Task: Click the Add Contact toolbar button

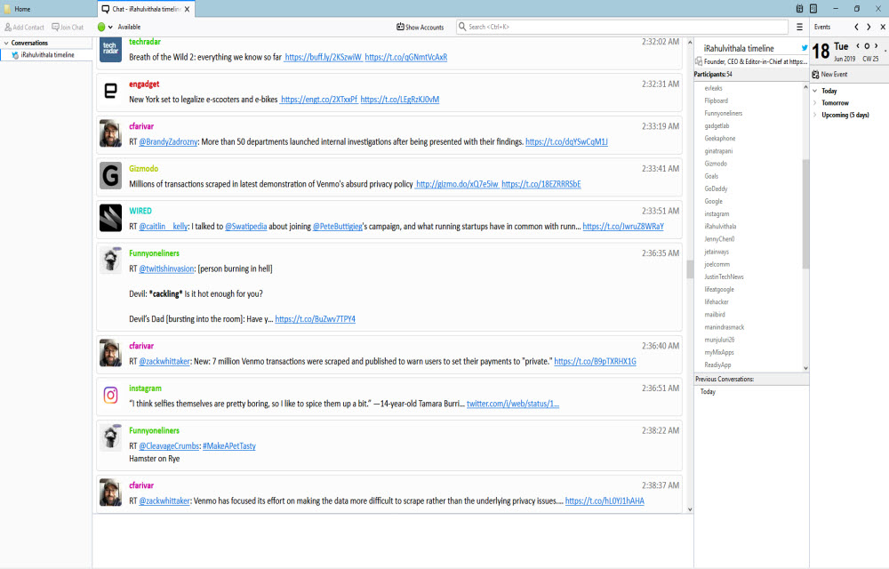Action: pyautogui.click(x=24, y=28)
